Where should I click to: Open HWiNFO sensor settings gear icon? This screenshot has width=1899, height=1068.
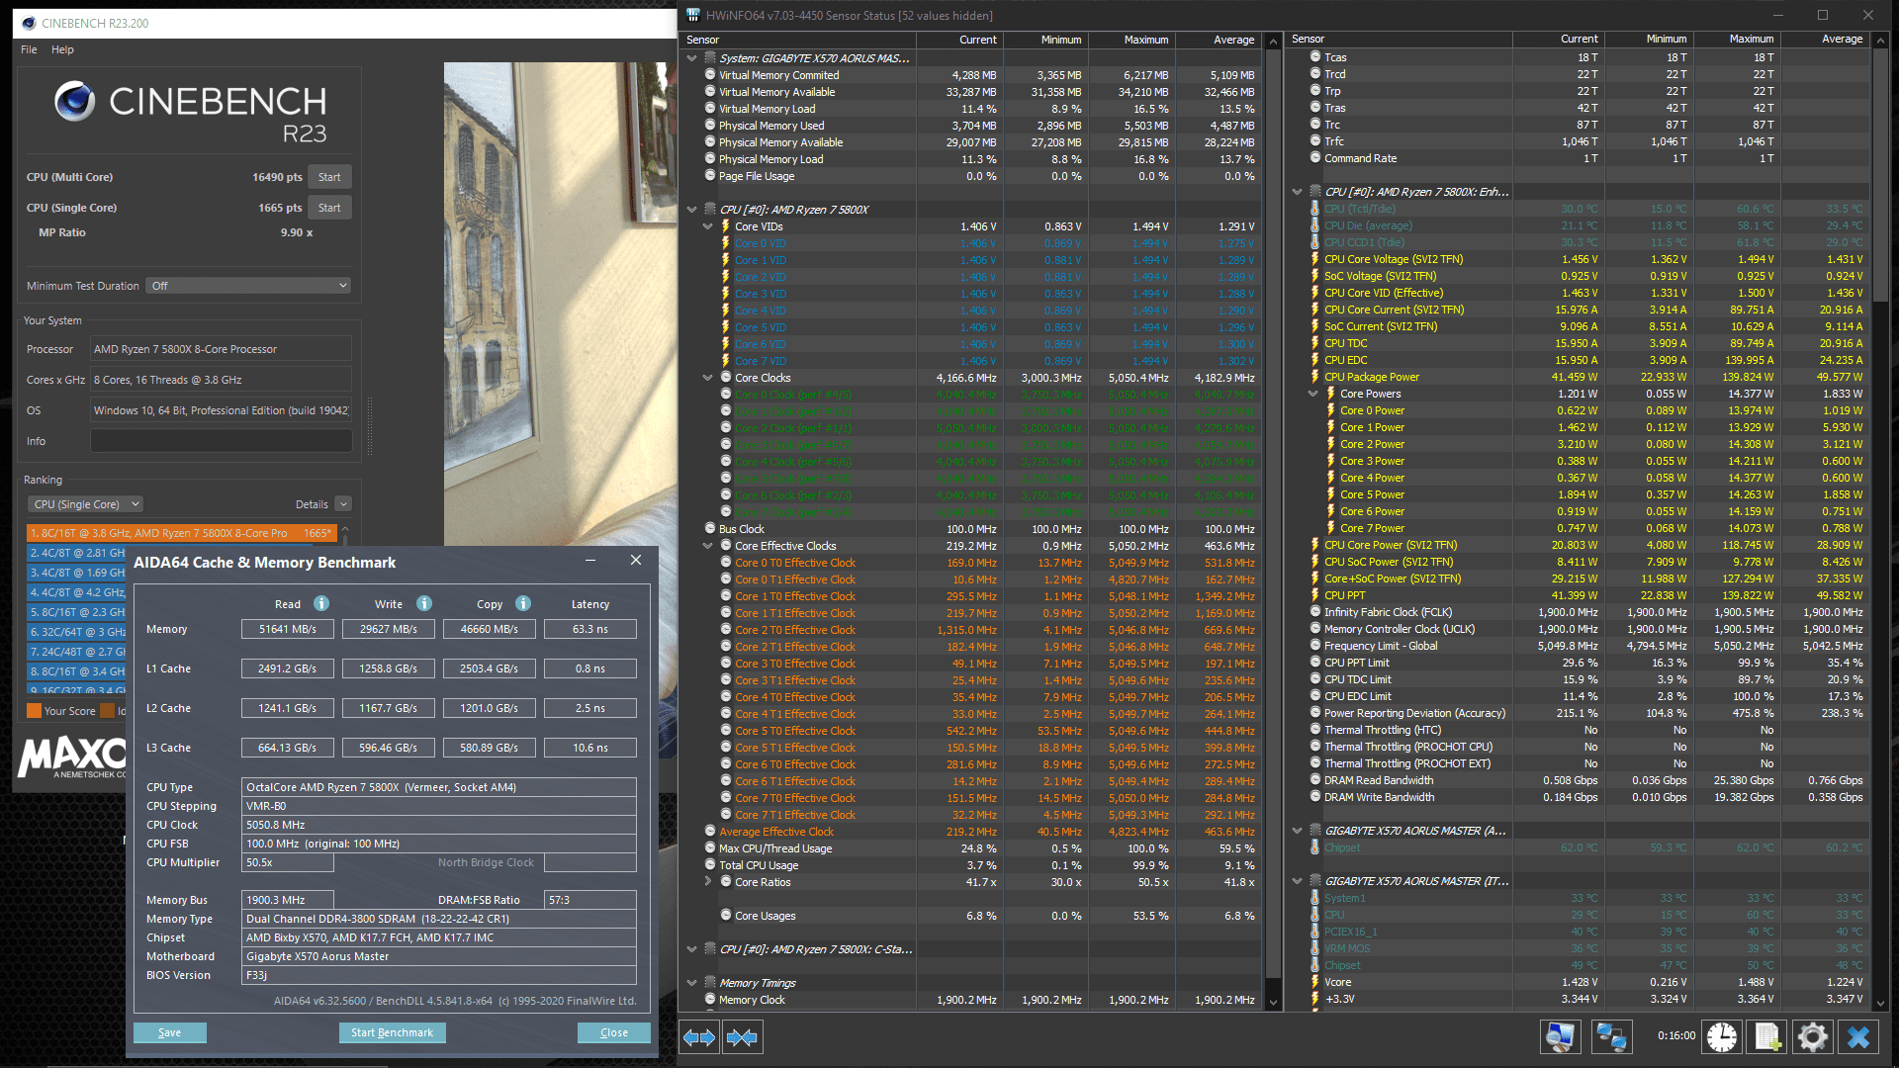coord(1813,1036)
